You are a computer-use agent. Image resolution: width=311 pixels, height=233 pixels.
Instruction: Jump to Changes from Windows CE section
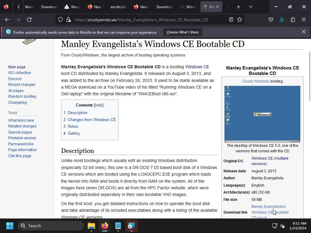[x=92, y=120]
